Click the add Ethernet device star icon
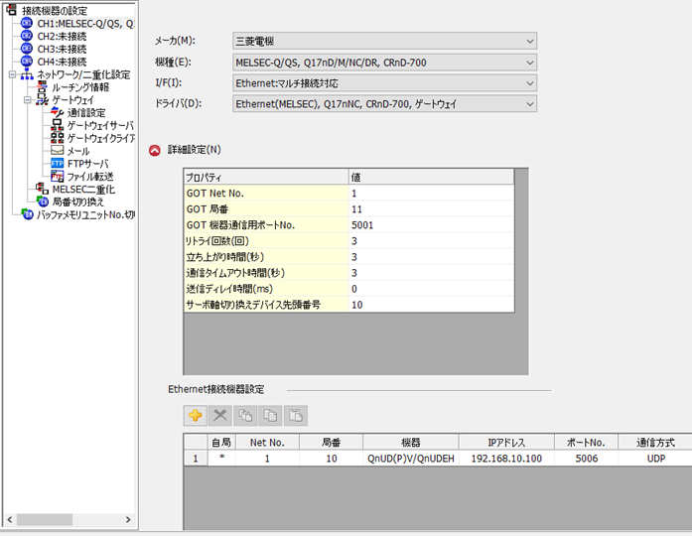Image resolution: width=692 pixels, height=536 pixels. tap(196, 415)
